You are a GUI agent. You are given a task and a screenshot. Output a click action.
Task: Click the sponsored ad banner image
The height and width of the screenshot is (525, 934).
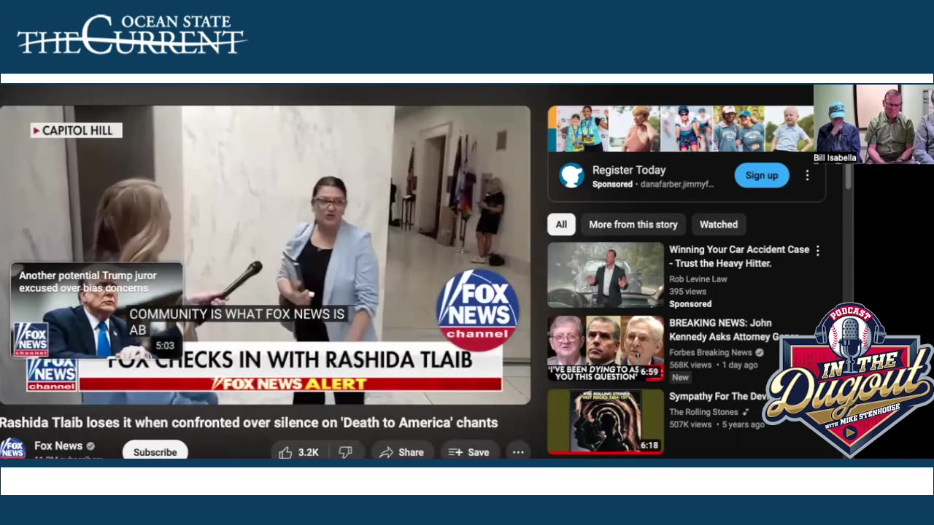coord(681,128)
